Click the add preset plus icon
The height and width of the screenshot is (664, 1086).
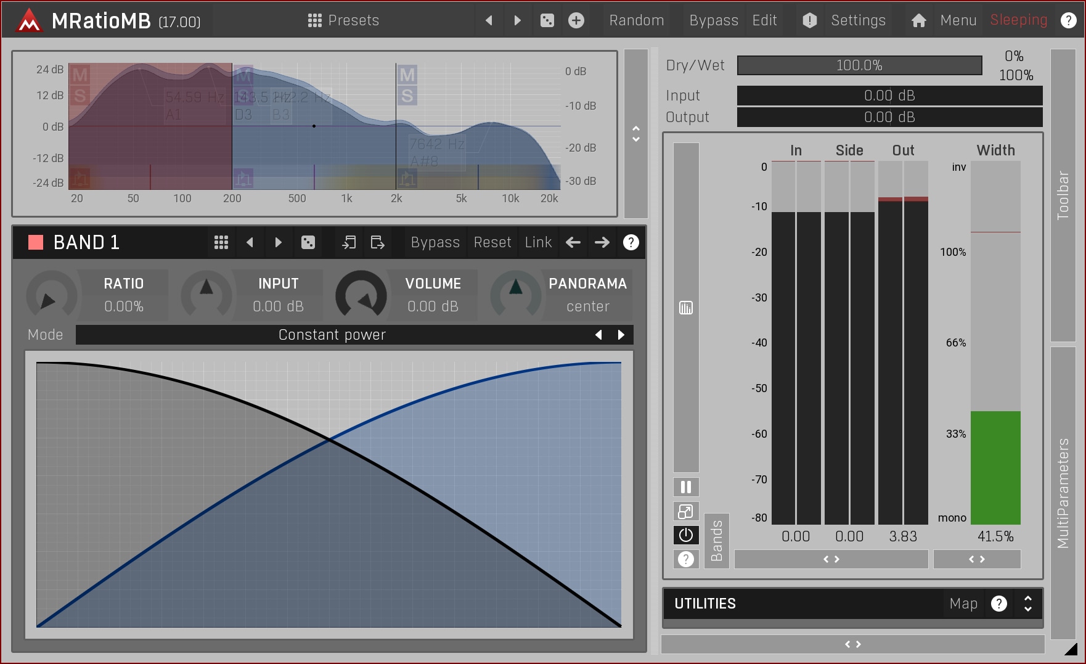click(x=576, y=20)
